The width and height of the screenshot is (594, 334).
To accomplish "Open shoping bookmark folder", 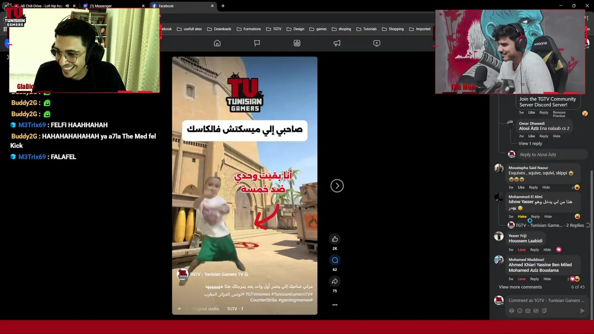I will (x=342, y=29).
